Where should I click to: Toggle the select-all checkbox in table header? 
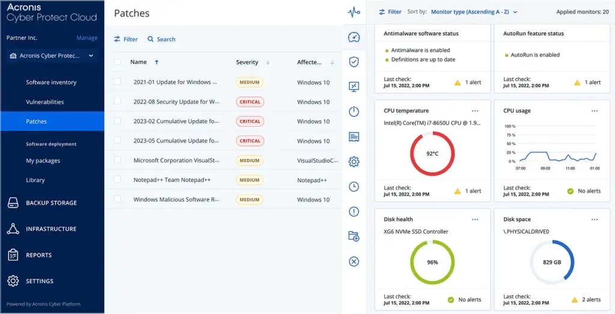(x=118, y=62)
